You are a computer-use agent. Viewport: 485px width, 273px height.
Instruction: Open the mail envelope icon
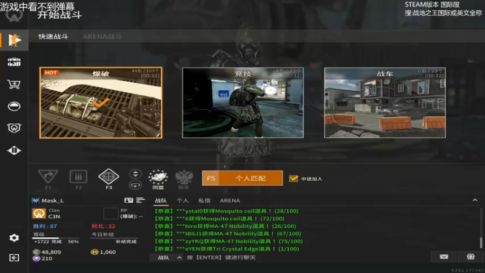[444, 257]
